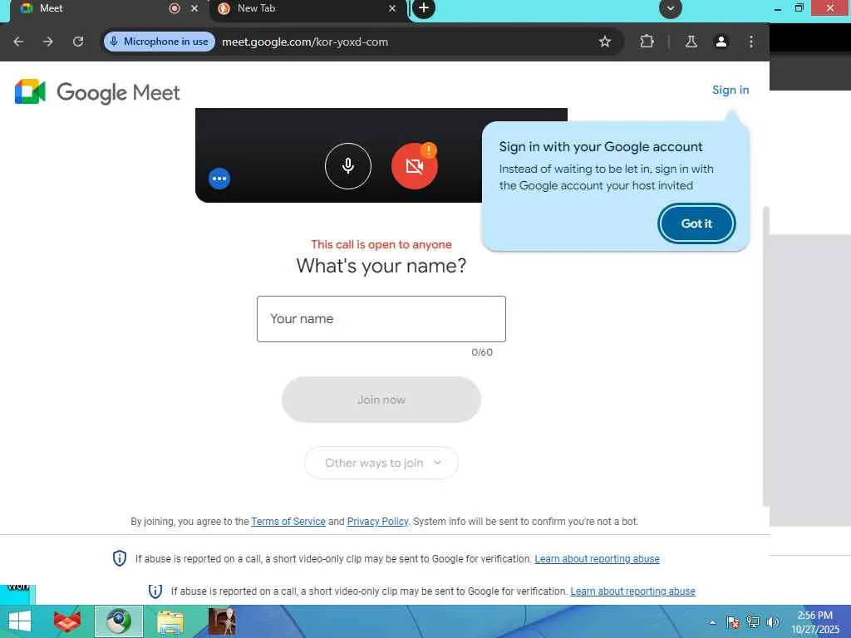Mute the microphone in preview

pos(348,166)
